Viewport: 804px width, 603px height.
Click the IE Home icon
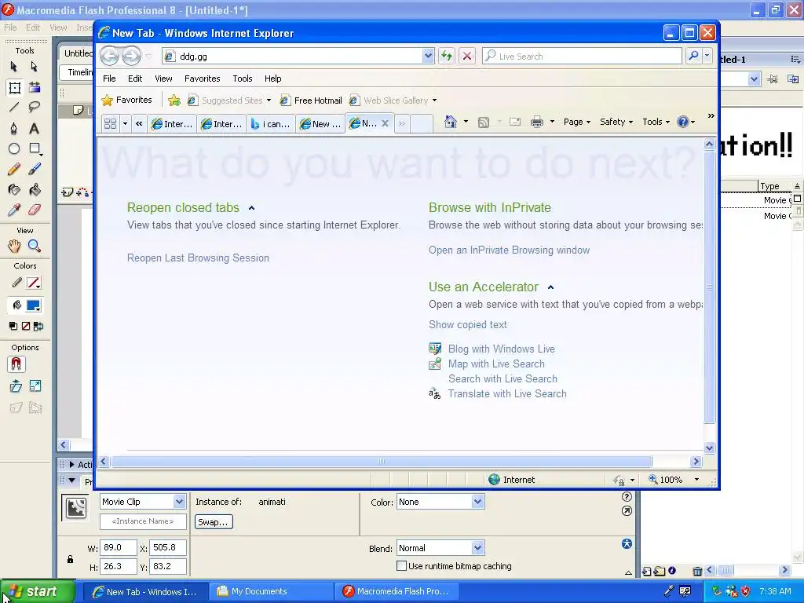[450, 122]
